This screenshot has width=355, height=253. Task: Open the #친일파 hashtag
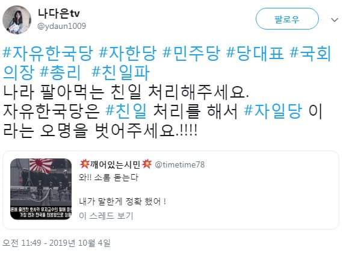coord(120,72)
